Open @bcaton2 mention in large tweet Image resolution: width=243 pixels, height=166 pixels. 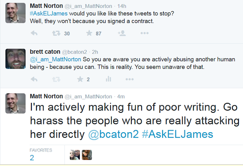tap(114, 134)
